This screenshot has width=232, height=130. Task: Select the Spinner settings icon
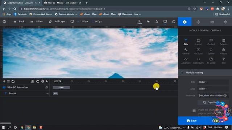pyautogui.click(x=211, y=51)
